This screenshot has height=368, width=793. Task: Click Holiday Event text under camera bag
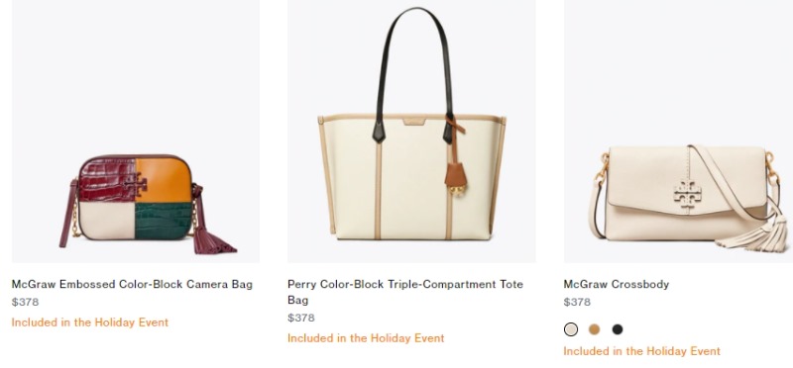[89, 322]
